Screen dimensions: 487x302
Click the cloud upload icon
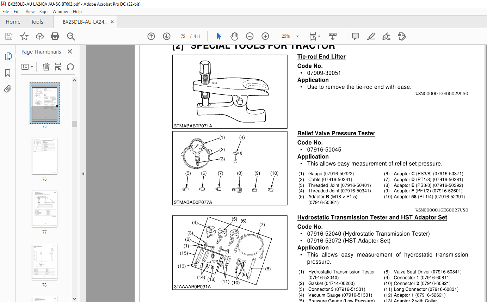pyautogui.click(x=40, y=36)
